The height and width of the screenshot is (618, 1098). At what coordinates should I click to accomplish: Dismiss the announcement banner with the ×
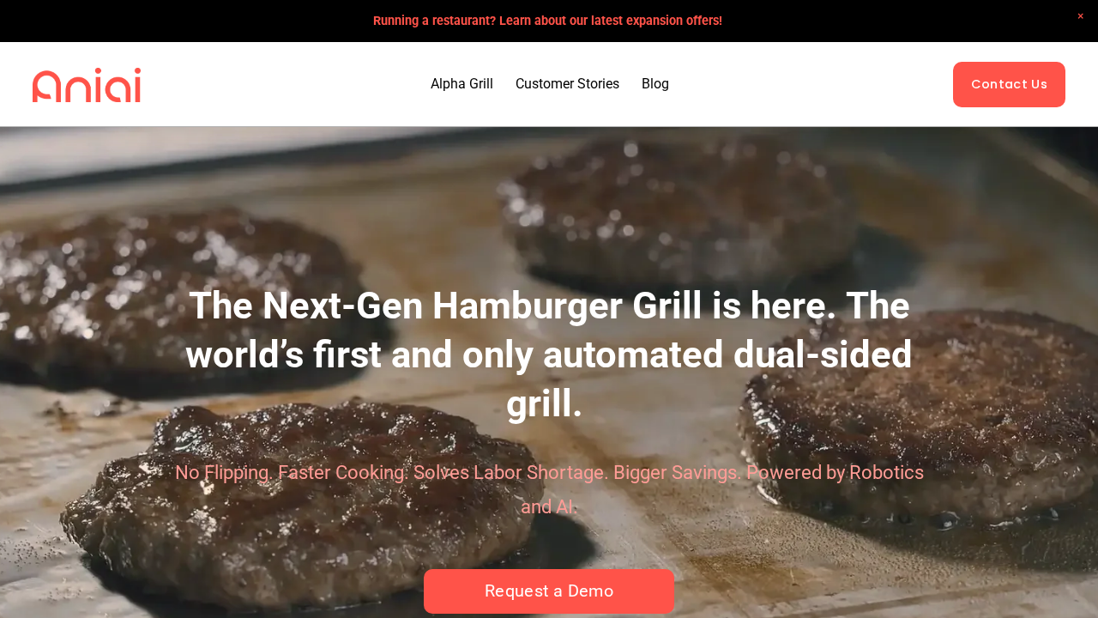coord(1080,16)
